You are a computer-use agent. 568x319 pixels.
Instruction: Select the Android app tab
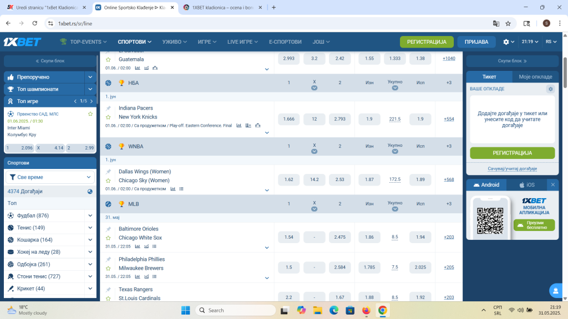[486, 185]
